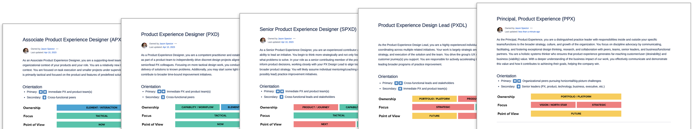Click the blue ELEMENT / INTERACTION ownership bar

(x=89, y=107)
